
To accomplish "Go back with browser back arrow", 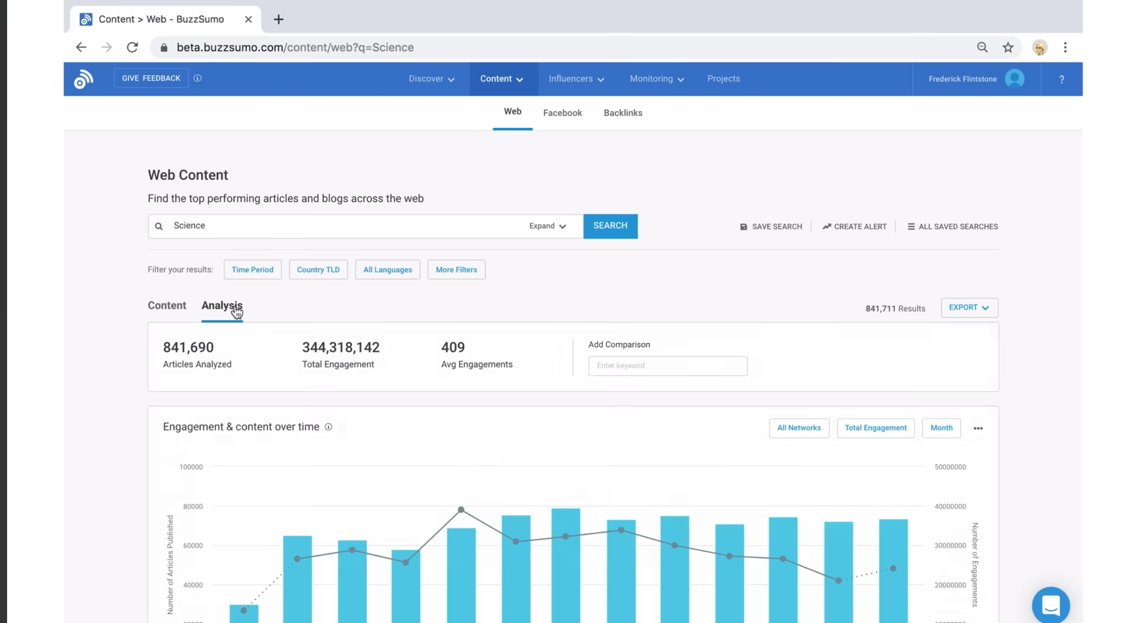I will coord(81,47).
